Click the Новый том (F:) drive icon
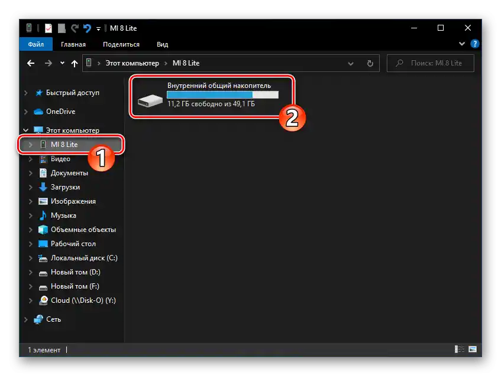Screen dimensions: 501x376 click(43, 287)
